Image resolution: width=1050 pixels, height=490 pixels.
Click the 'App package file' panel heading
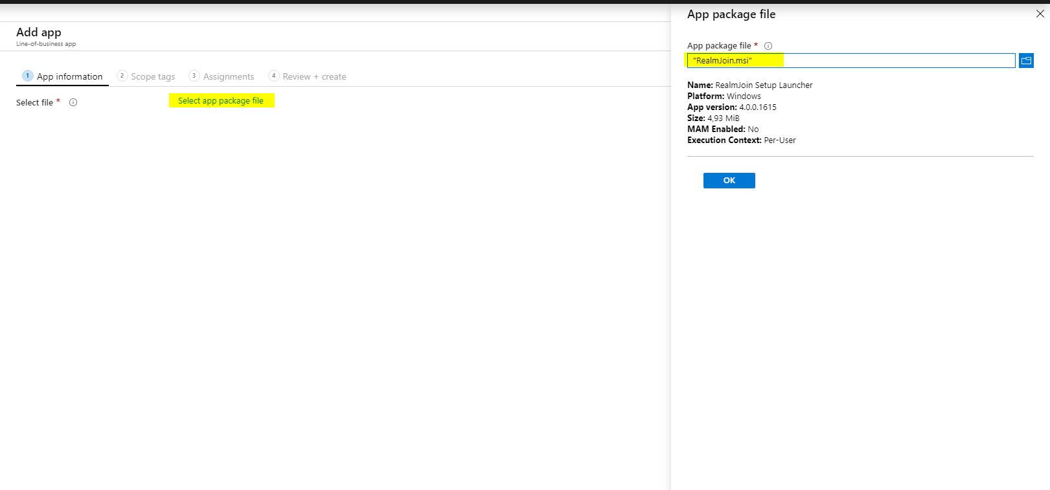(x=731, y=14)
